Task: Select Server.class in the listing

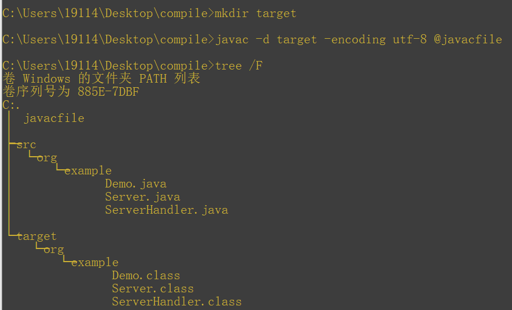Action: pyautogui.click(x=153, y=288)
